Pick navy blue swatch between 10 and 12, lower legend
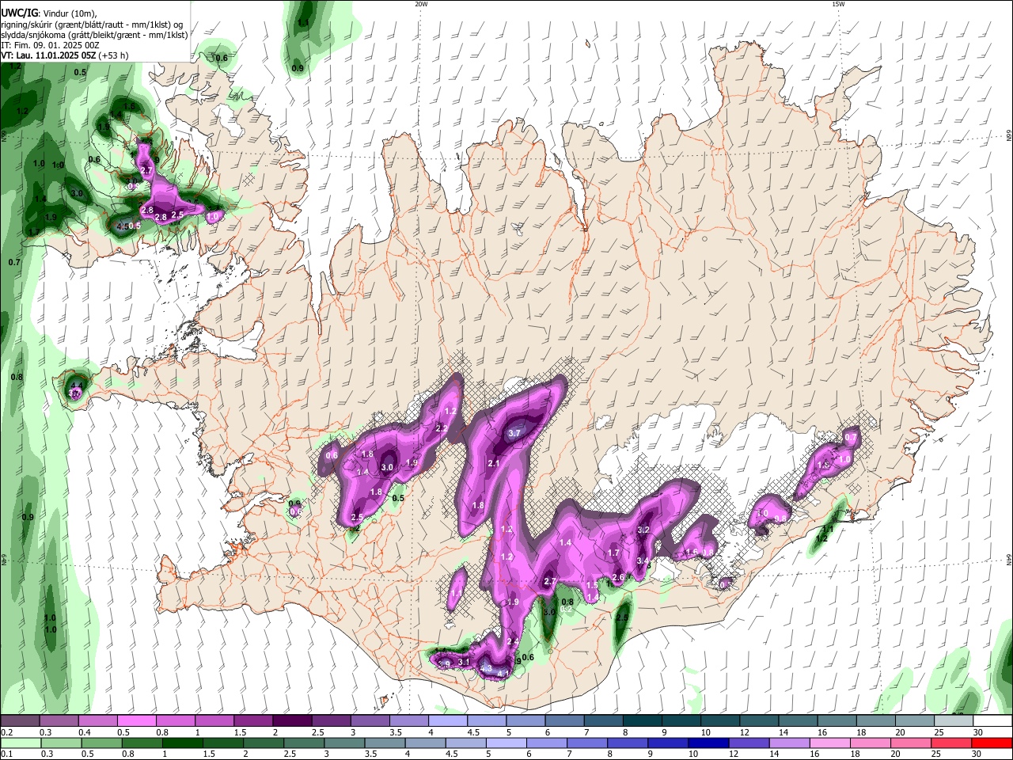Screen dimensions: 1013x760 708,743
